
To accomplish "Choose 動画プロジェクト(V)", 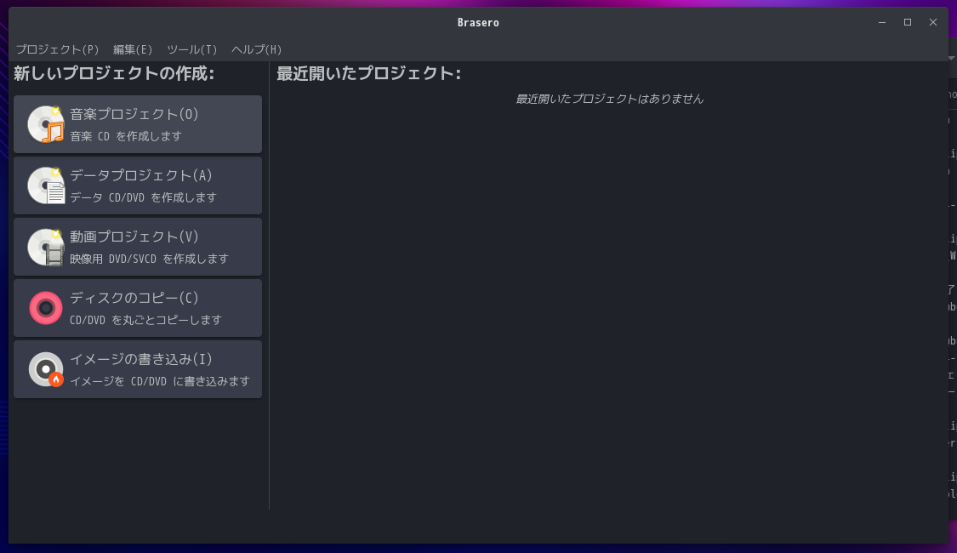I will point(138,247).
